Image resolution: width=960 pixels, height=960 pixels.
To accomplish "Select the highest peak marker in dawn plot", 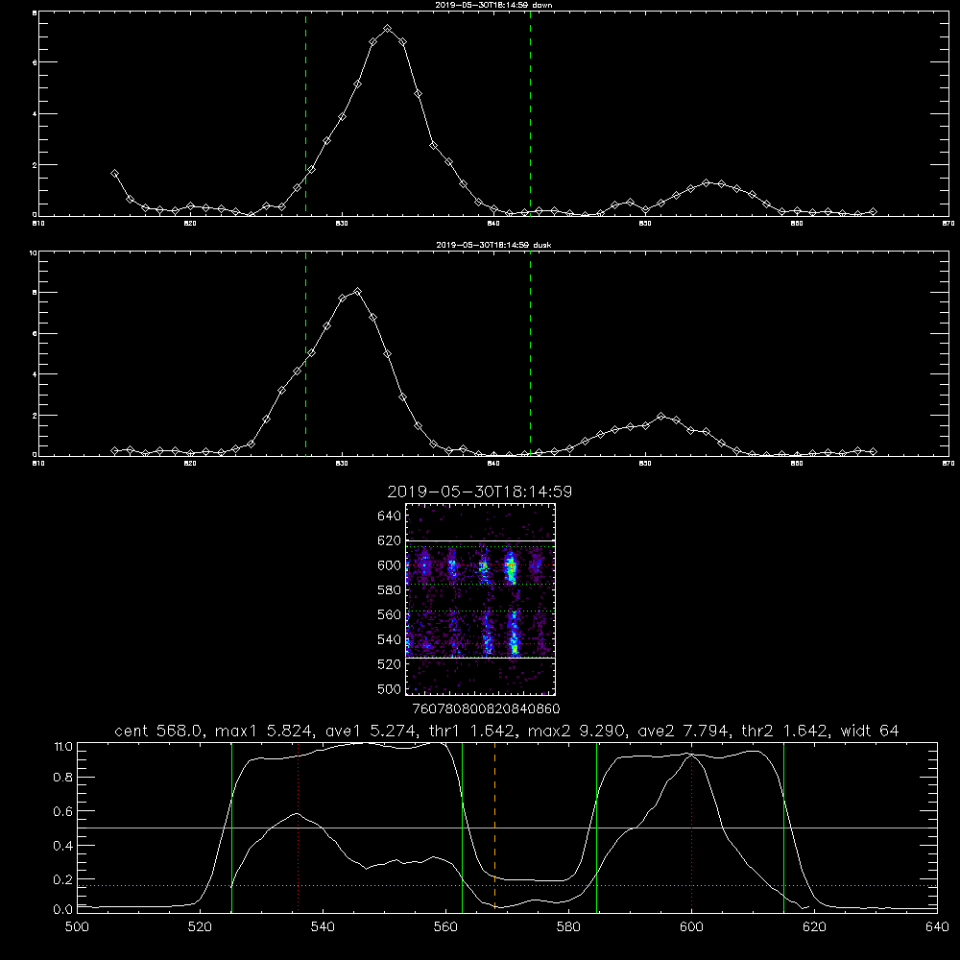I will (x=388, y=29).
